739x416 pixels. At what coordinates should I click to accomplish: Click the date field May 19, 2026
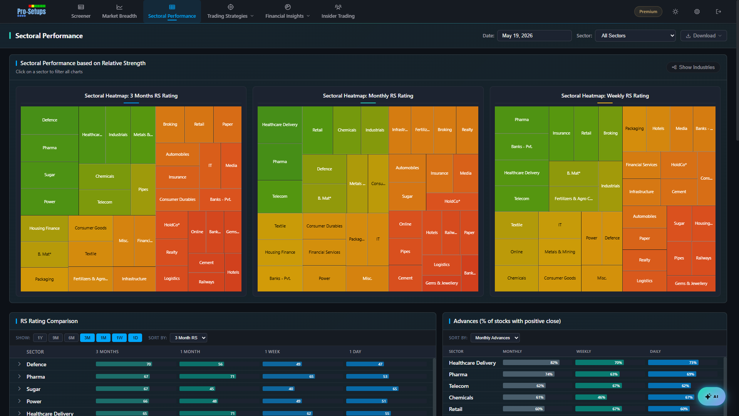(534, 35)
